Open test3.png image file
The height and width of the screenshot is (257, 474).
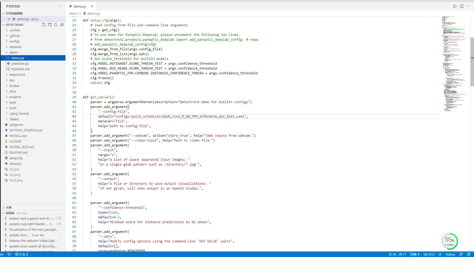[16, 180]
